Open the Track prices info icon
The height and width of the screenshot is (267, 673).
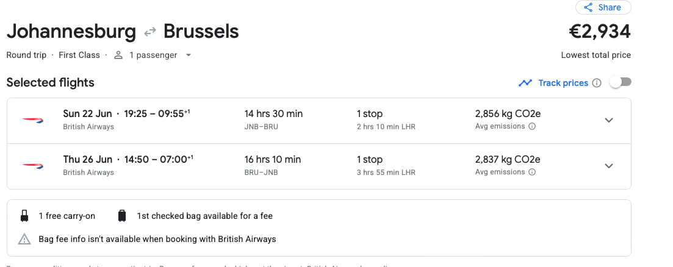point(597,83)
